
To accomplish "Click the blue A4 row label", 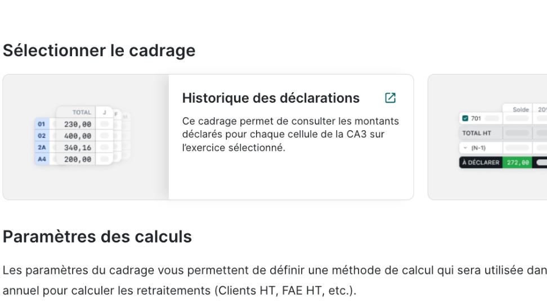I will pos(42,159).
